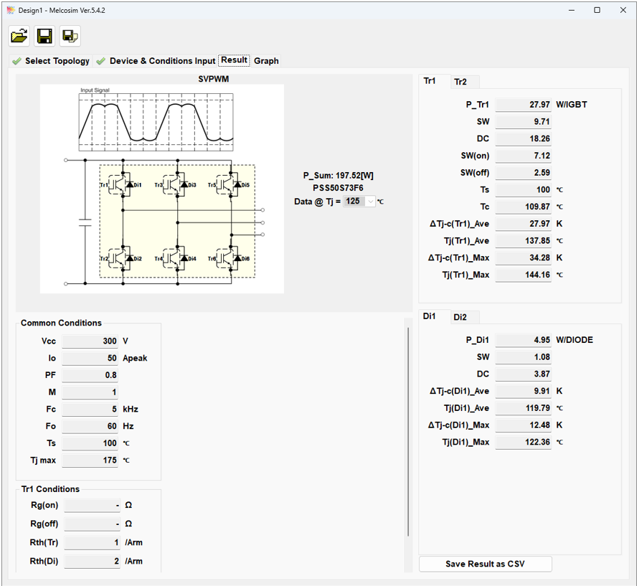Minimize the Melcosim window
Screen dimensions: 639x586
click(x=572, y=10)
